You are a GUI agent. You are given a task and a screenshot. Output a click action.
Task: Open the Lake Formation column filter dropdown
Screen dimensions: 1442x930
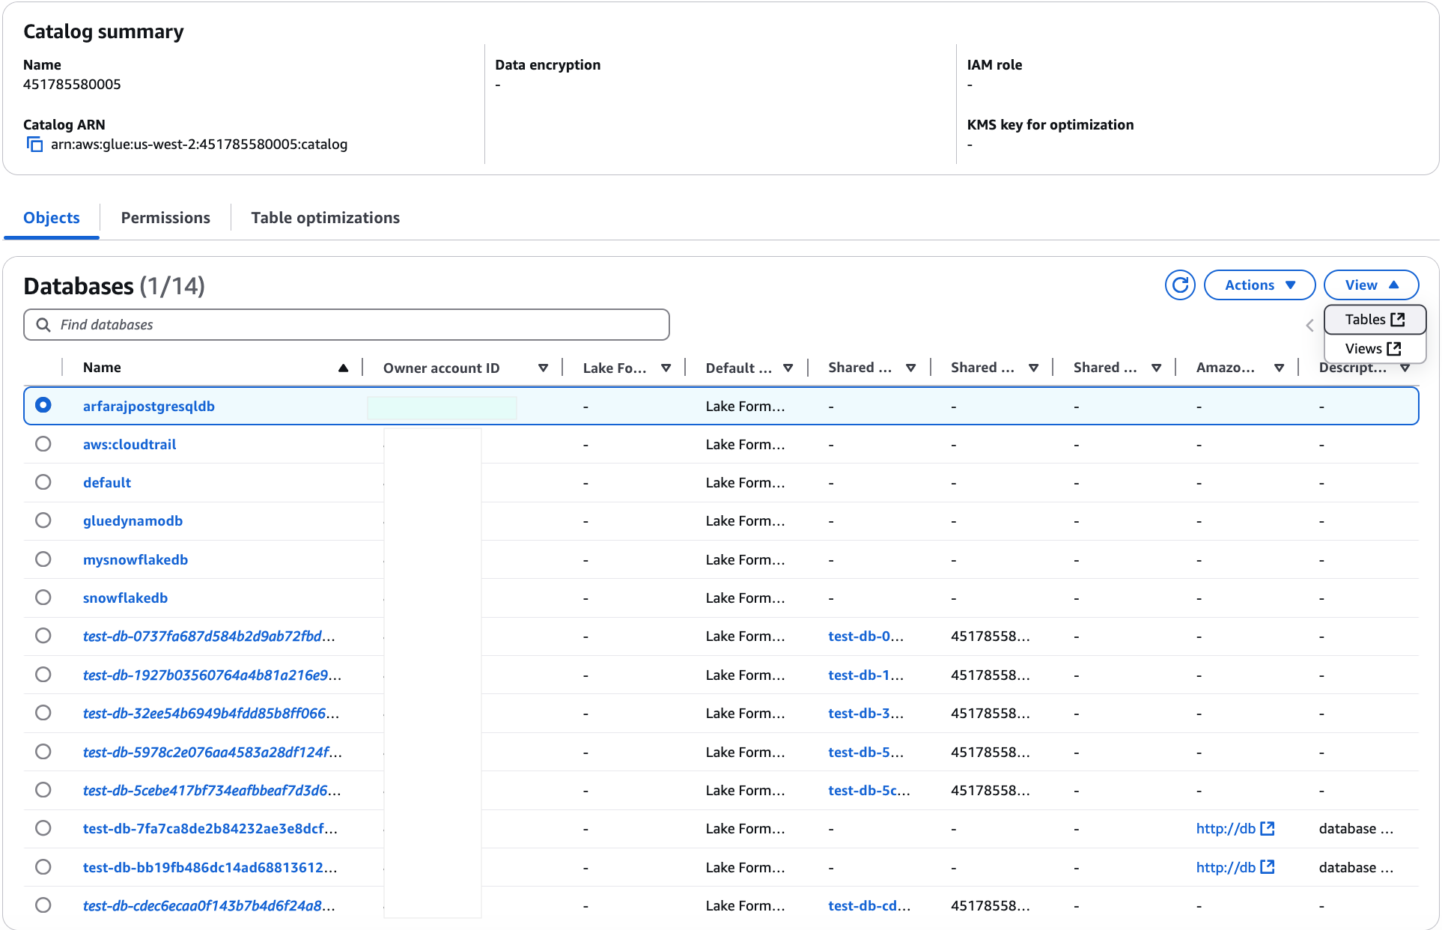666,367
